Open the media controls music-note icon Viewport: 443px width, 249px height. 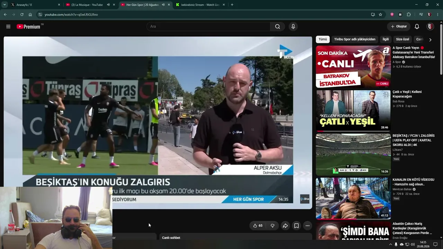click(x=421, y=15)
